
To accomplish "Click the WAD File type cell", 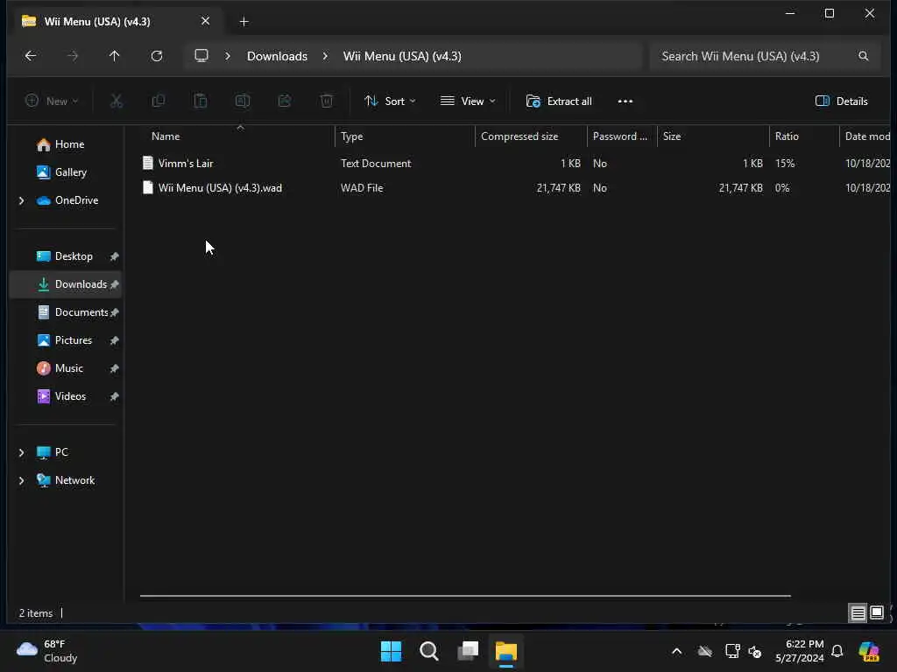I will (x=362, y=188).
